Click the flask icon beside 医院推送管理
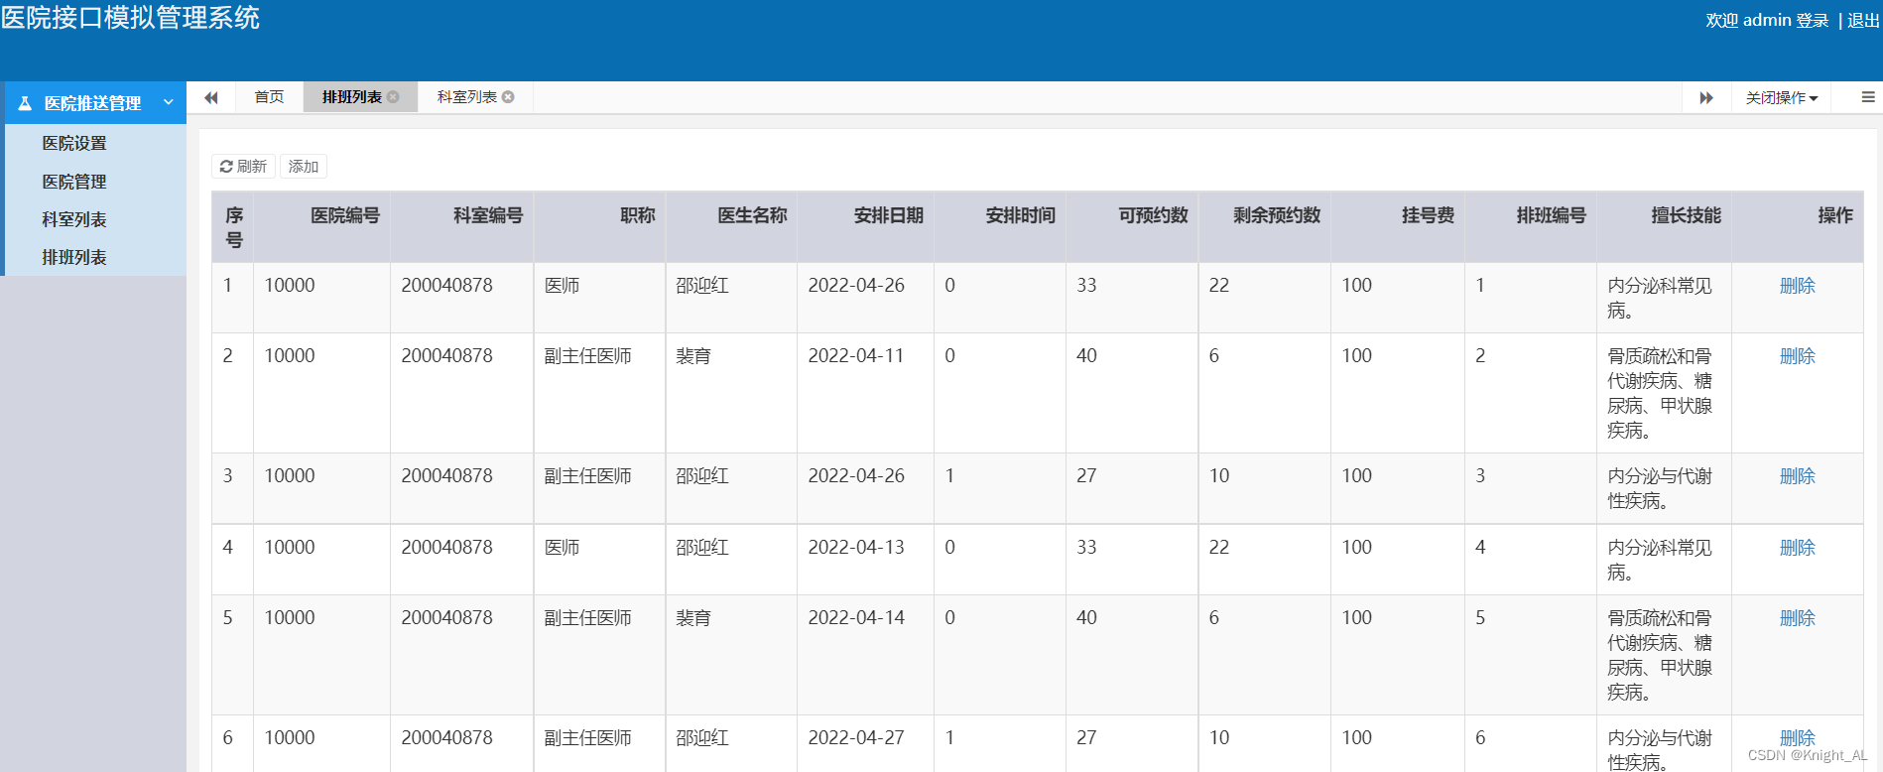This screenshot has width=1883, height=772. point(25,103)
